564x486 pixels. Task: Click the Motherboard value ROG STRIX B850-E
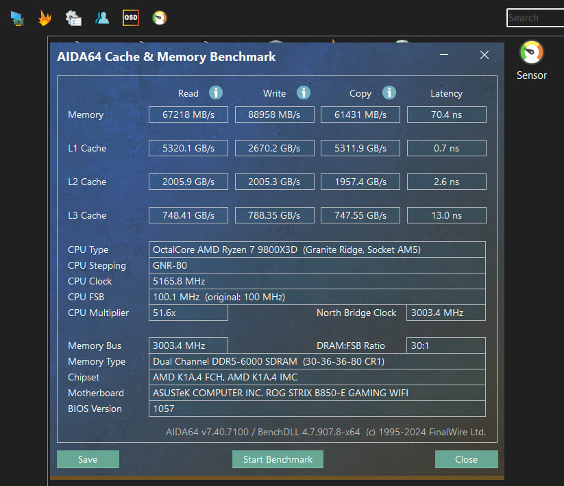[317, 393]
